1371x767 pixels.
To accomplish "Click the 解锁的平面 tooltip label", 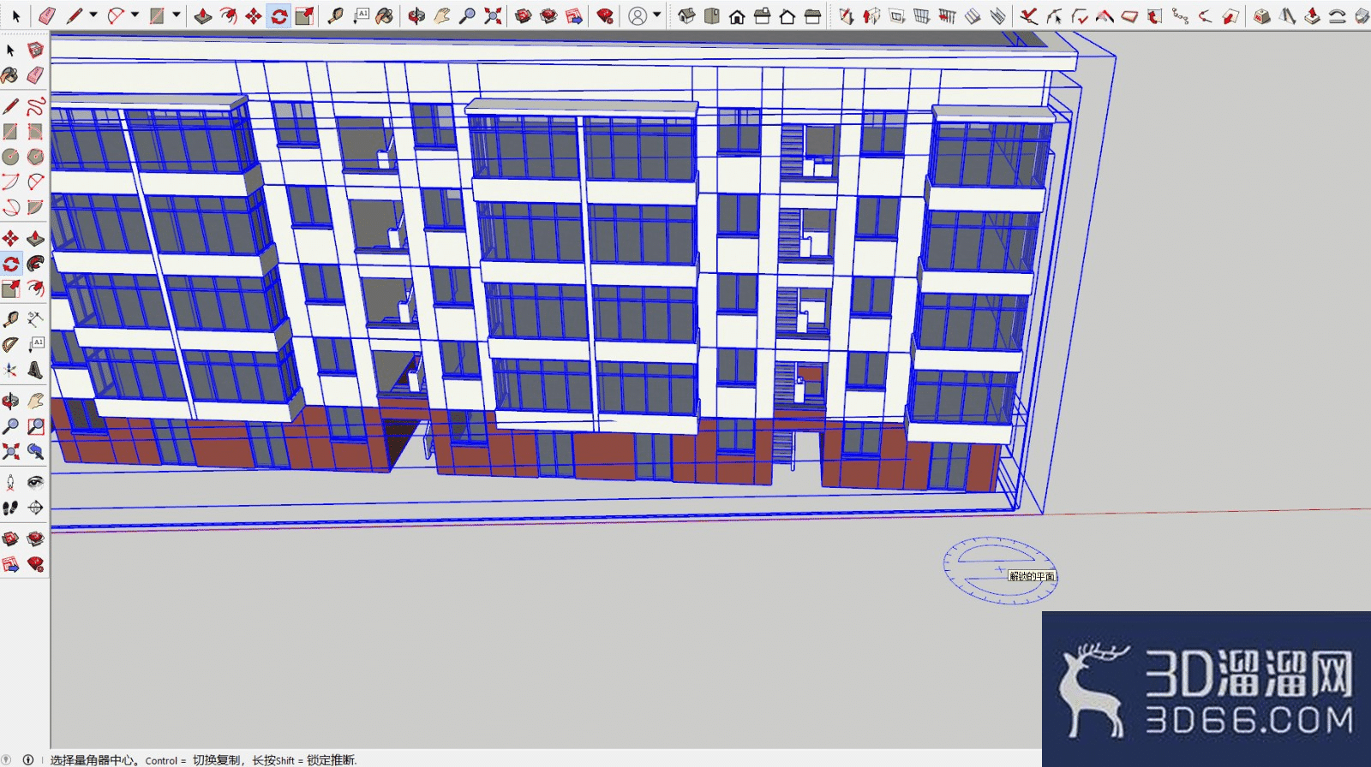I will pyautogui.click(x=1032, y=576).
